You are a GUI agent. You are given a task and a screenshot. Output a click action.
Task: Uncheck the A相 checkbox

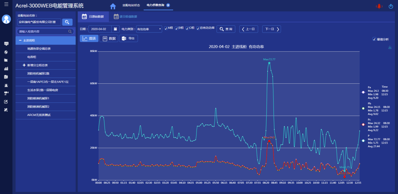point(166,28)
